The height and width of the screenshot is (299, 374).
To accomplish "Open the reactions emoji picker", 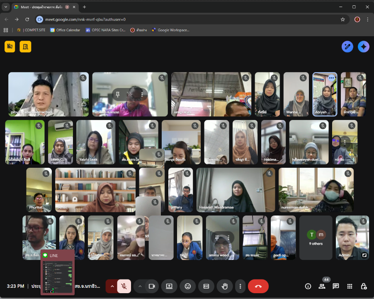I will (x=188, y=286).
